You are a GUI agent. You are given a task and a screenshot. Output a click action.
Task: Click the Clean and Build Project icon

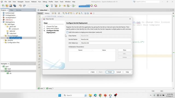coord(56,6)
